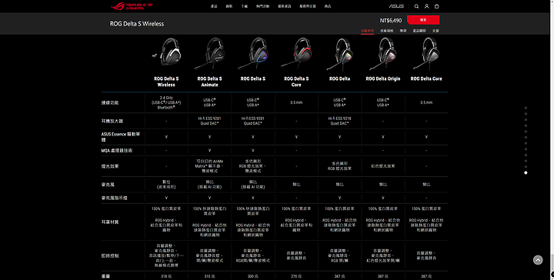Viewport: 554px width, 280px height.
Task: Go to the ASUS logo link
Action: [396, 6]
